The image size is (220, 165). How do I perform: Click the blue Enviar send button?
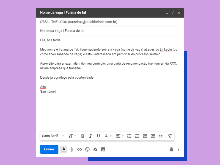point(49,149)
